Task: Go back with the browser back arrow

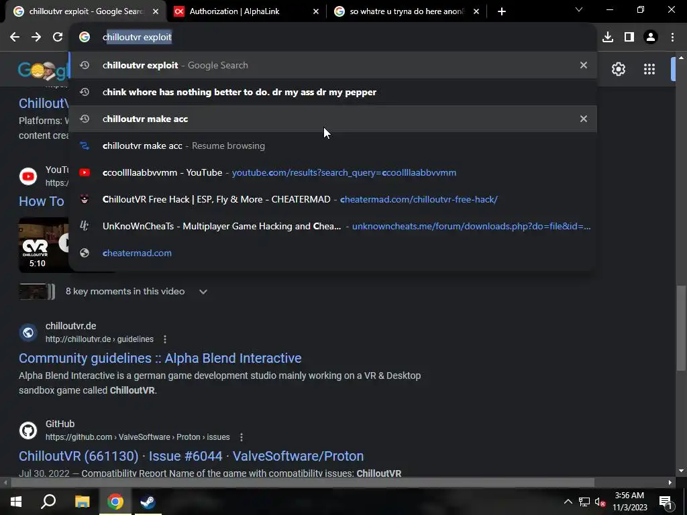Action: click(15, 38)
